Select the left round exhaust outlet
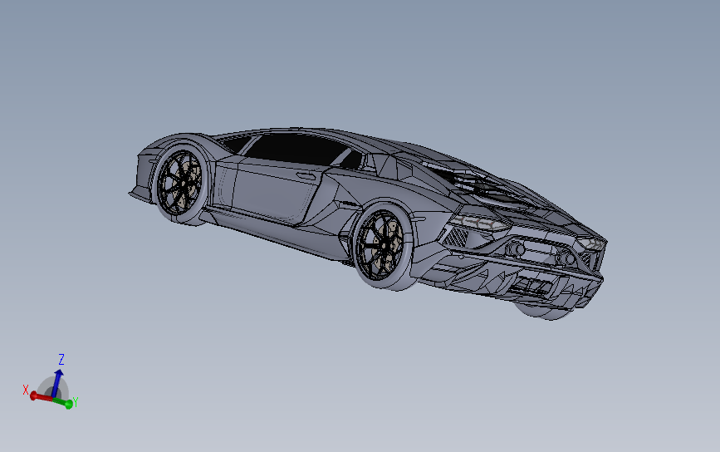 (x=514, y=248)
